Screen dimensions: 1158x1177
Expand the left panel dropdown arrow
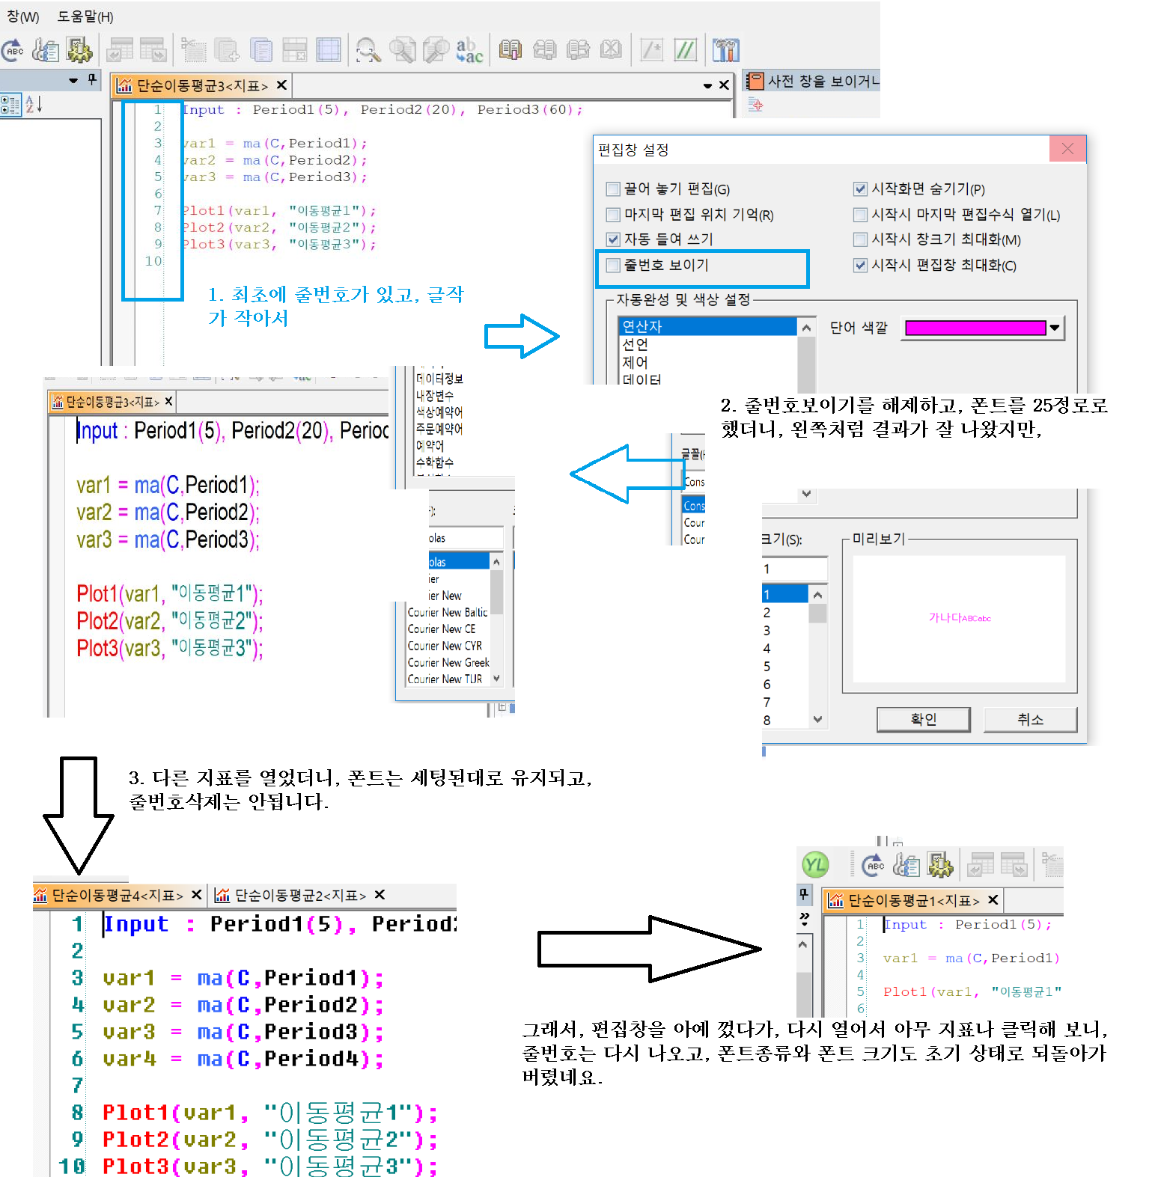pos(73,80)
